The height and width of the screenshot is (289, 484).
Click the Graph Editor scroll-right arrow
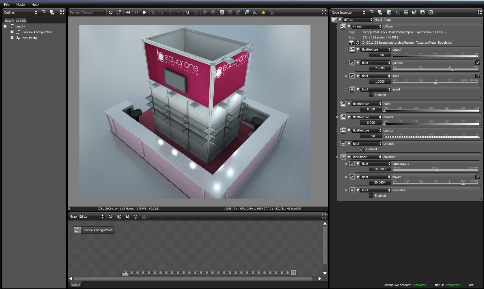pyautogui.click(x=320, y=279)
